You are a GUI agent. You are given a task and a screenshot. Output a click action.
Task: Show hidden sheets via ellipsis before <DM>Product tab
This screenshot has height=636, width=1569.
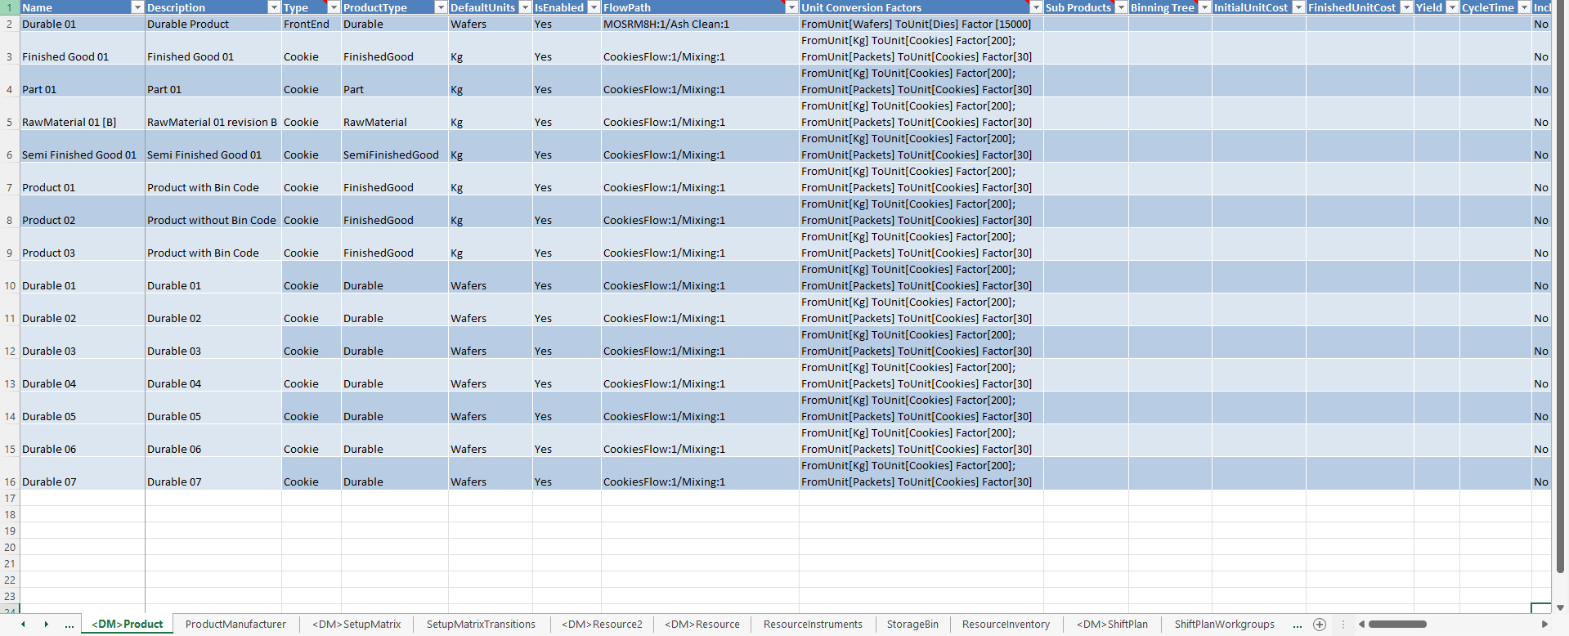[69, 625]
